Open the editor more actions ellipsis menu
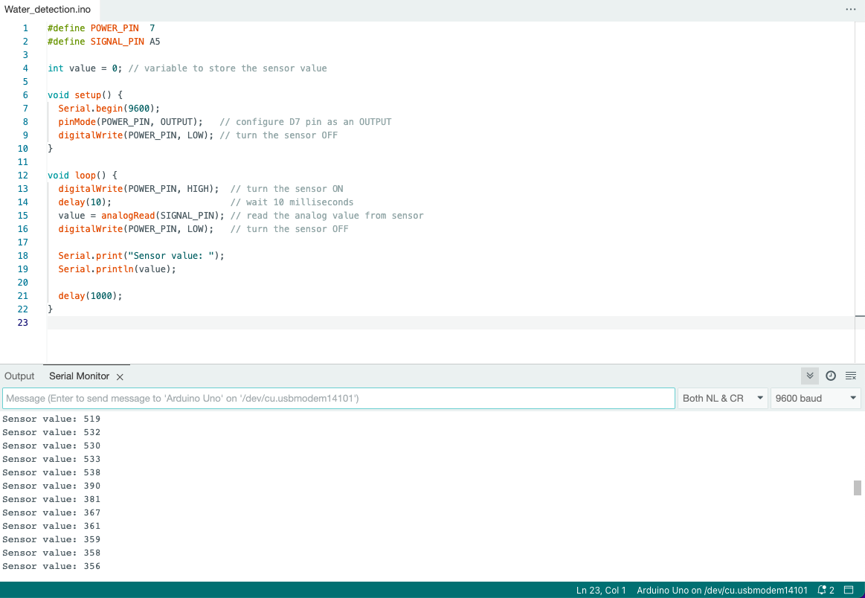Image resolution: width=865 pixels, height=598 pixels. click(x=851, y=10)
